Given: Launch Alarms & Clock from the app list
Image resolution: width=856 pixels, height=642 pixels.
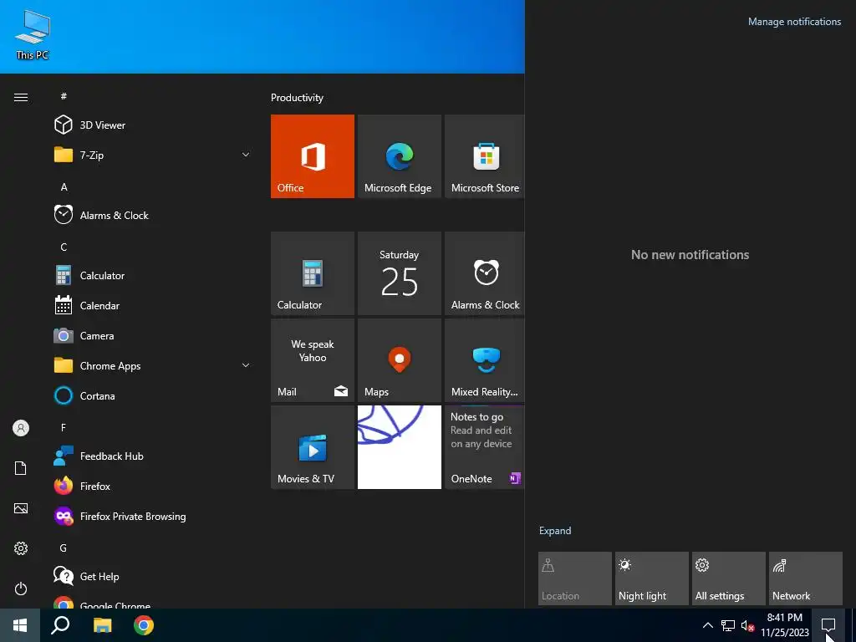Looking at the screenshot, I should tap(153, 215).
